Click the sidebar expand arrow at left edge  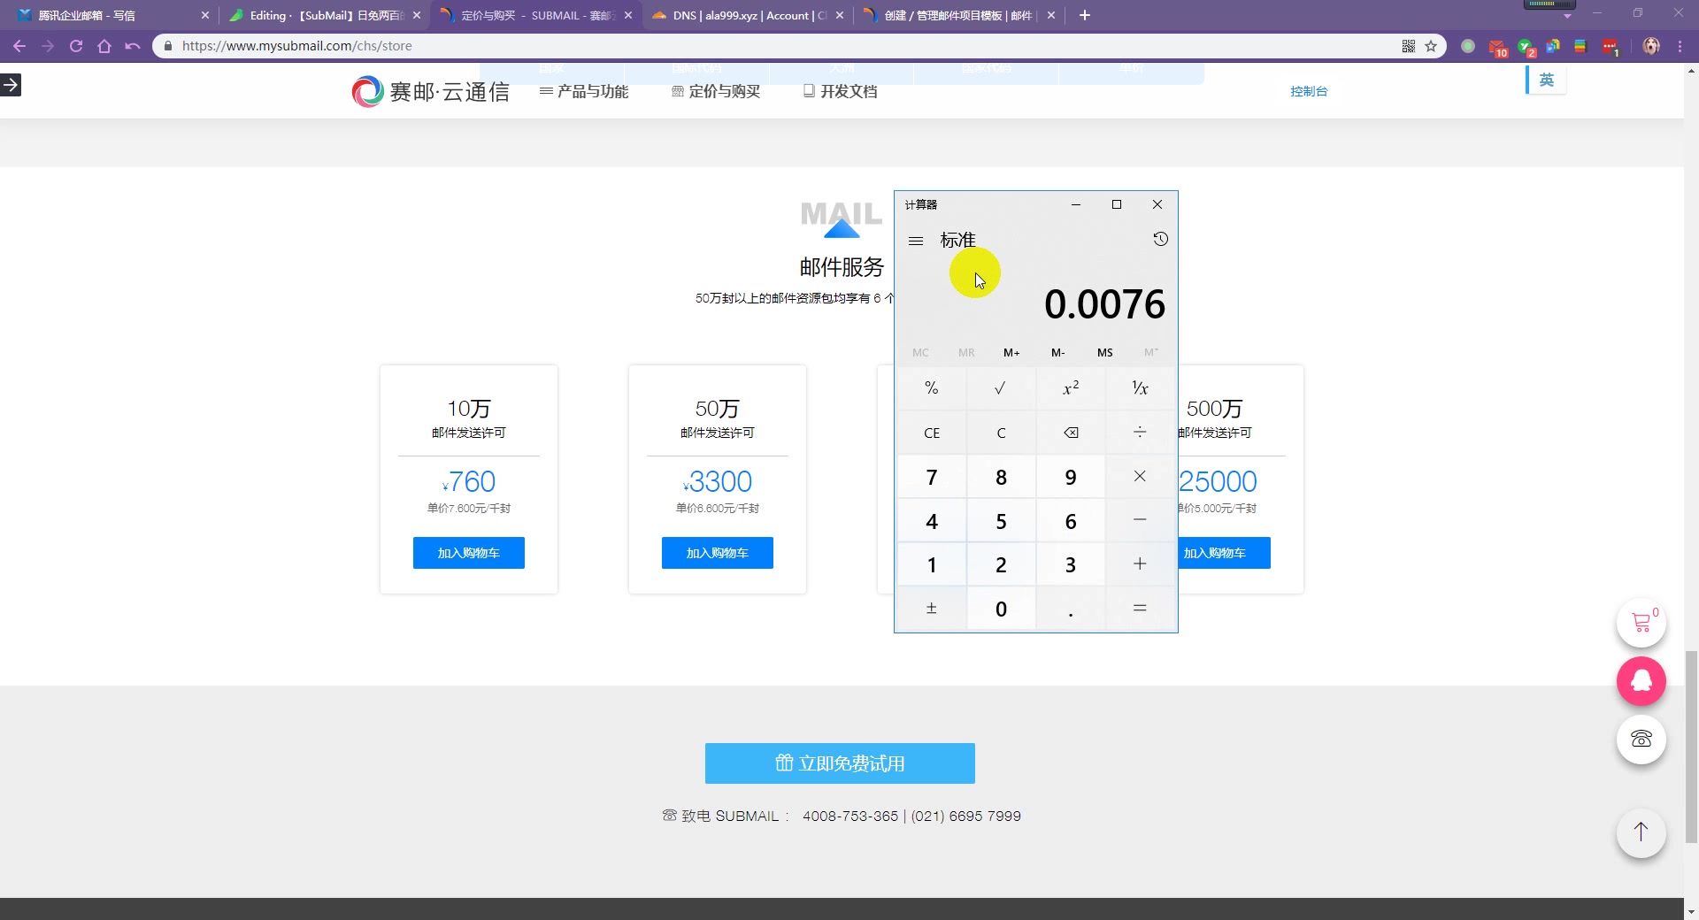11,85
